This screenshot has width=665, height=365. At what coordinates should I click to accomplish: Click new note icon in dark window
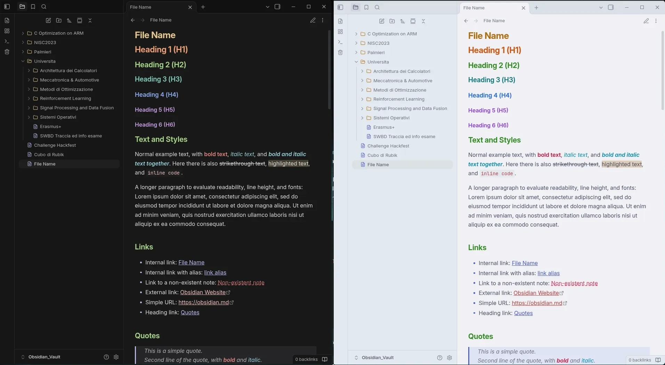[48, 20]
